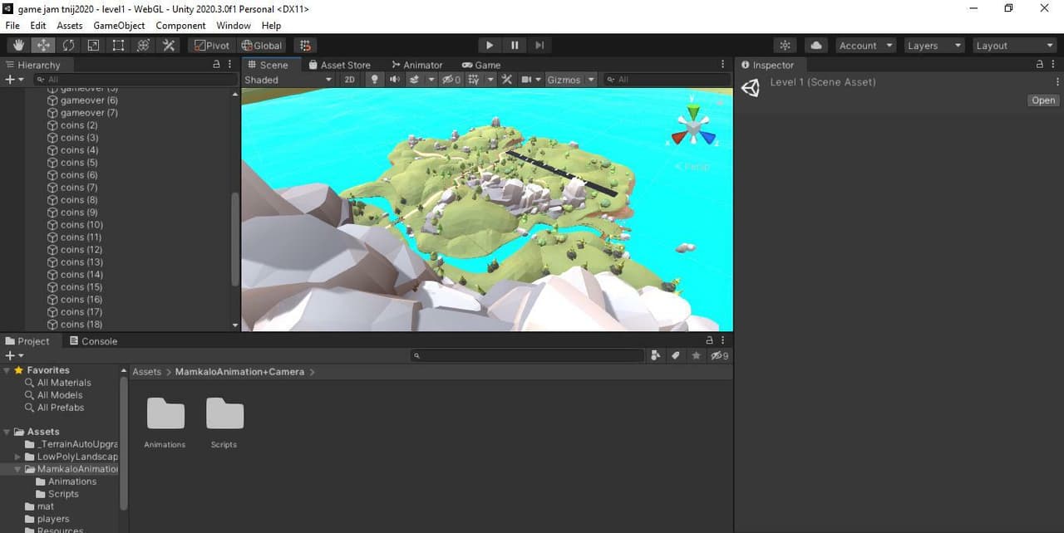Open the GameObject menu
The width and height of the screenshot is (1064, 533).
click(119, 26)
